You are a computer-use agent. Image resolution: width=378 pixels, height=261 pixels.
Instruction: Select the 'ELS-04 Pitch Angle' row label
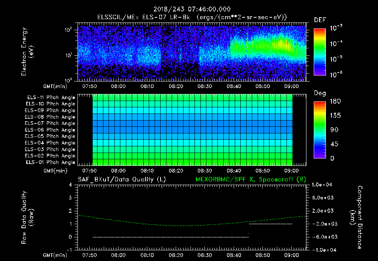click(50, 143)
